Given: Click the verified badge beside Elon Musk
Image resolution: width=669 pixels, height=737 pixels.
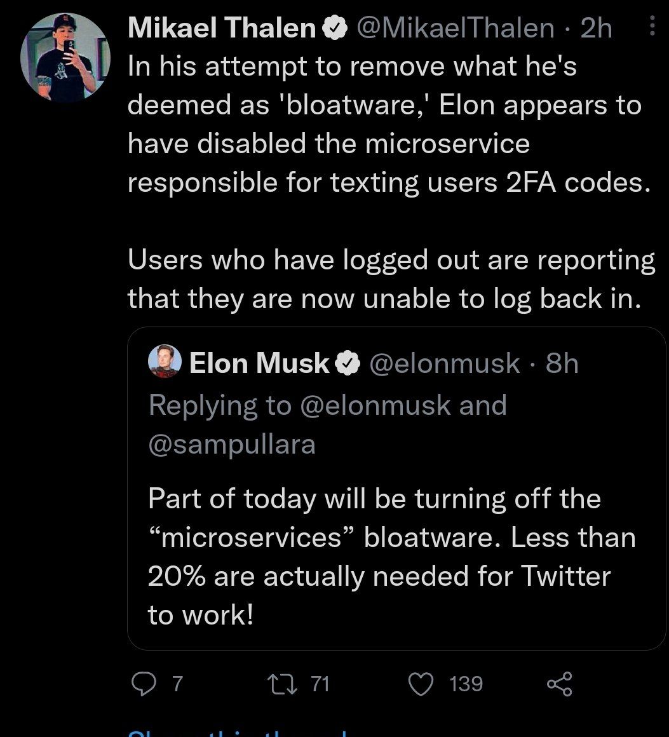Looking at the screenshot, I should pyautogui.click(x=348, y=363).
